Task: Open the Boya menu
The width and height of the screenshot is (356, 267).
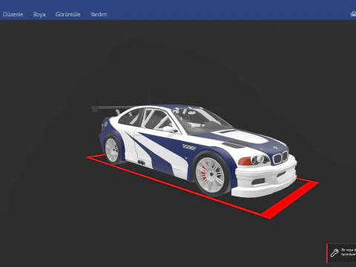Action: tap(39, 14)
